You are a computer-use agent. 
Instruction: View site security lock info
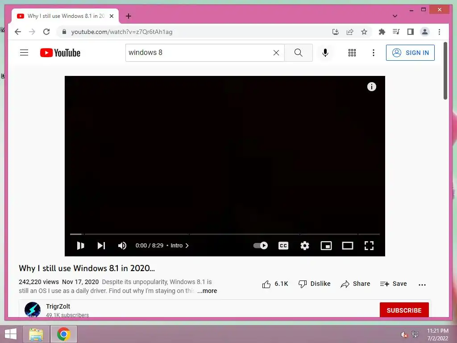click(x=64, y=32)
